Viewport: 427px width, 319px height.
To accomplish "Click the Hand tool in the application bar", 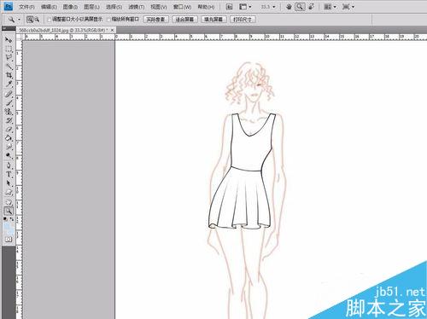I will pos(289,7).
